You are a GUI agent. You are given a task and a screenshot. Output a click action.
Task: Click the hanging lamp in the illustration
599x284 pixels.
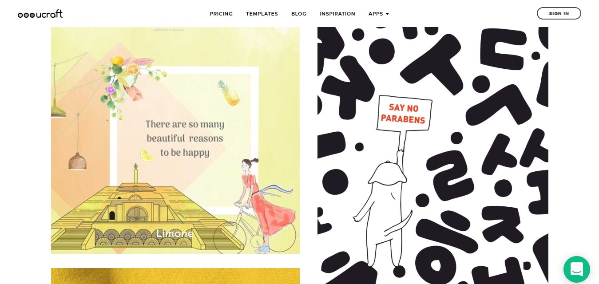tap(77, 161)
